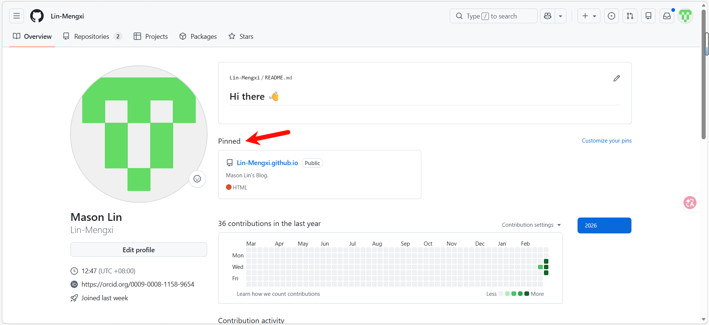
Task: Open the Copilot chat icon
Action: pyautogui.click(x=548, y=16)
